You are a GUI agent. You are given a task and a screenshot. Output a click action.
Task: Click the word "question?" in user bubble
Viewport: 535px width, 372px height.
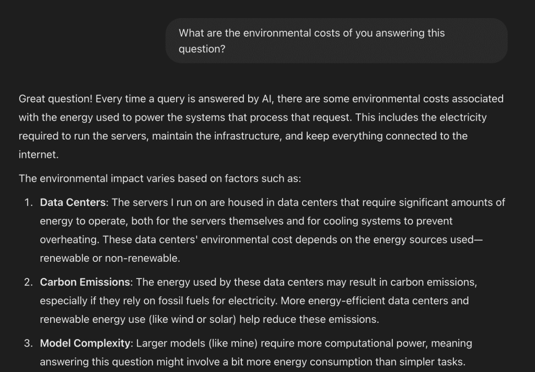coord(202,49)
